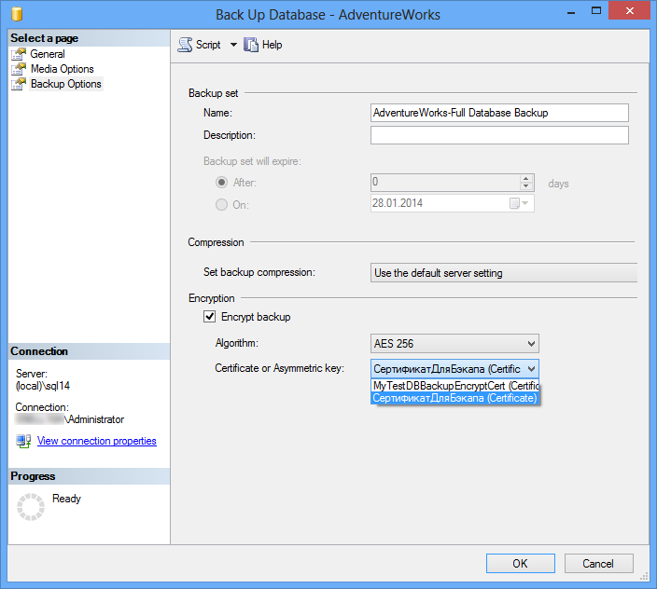Open the calendar picker for expiry date
This screenshot has height=589, width=657.
[x=519, y=203]
